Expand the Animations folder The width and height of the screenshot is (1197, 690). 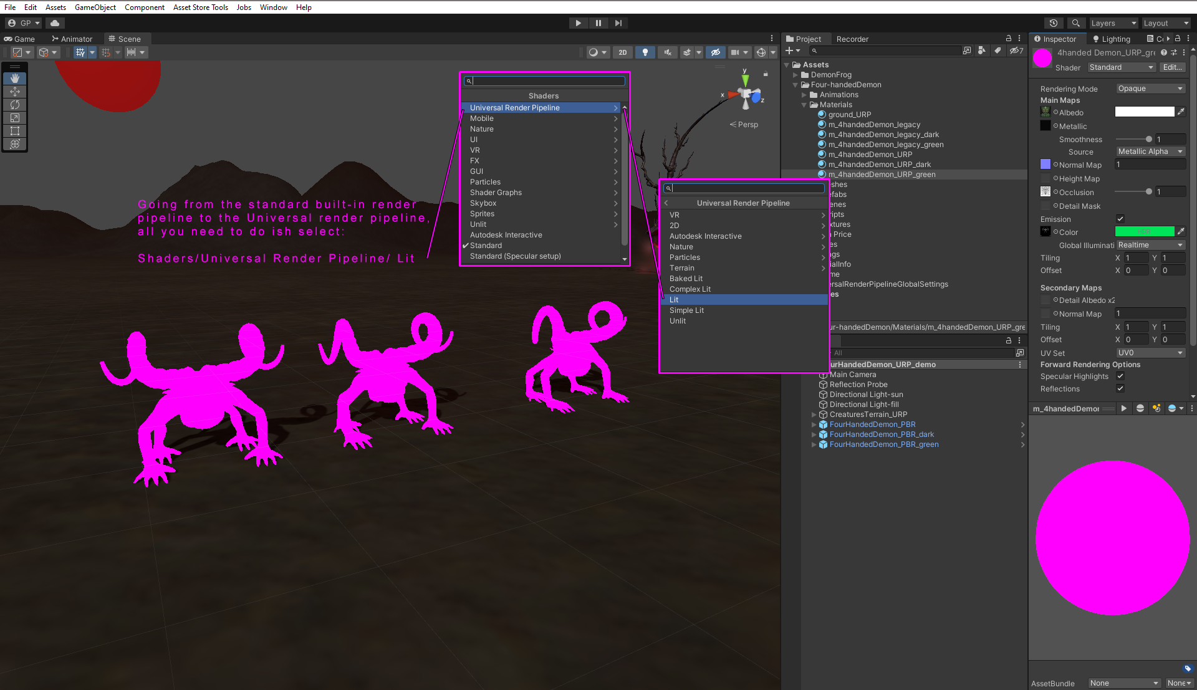coord(804,95)
